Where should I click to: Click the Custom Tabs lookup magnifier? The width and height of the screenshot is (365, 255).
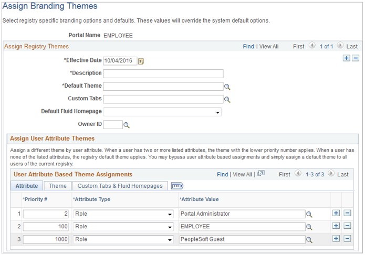(x=227, y=99)
